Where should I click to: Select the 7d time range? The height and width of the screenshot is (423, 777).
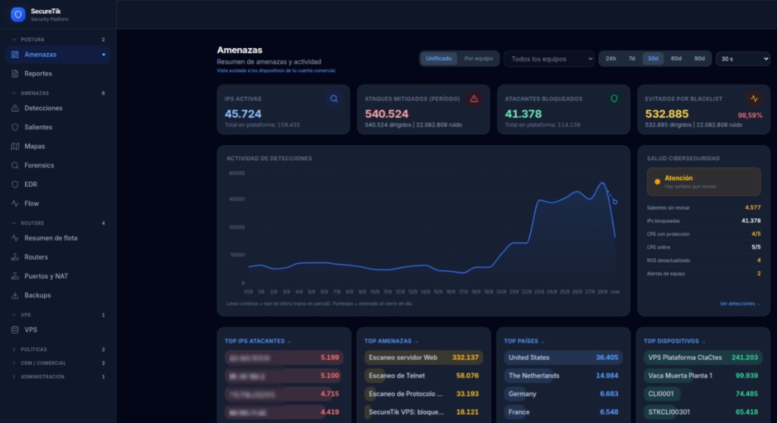[x=632, y=59]
